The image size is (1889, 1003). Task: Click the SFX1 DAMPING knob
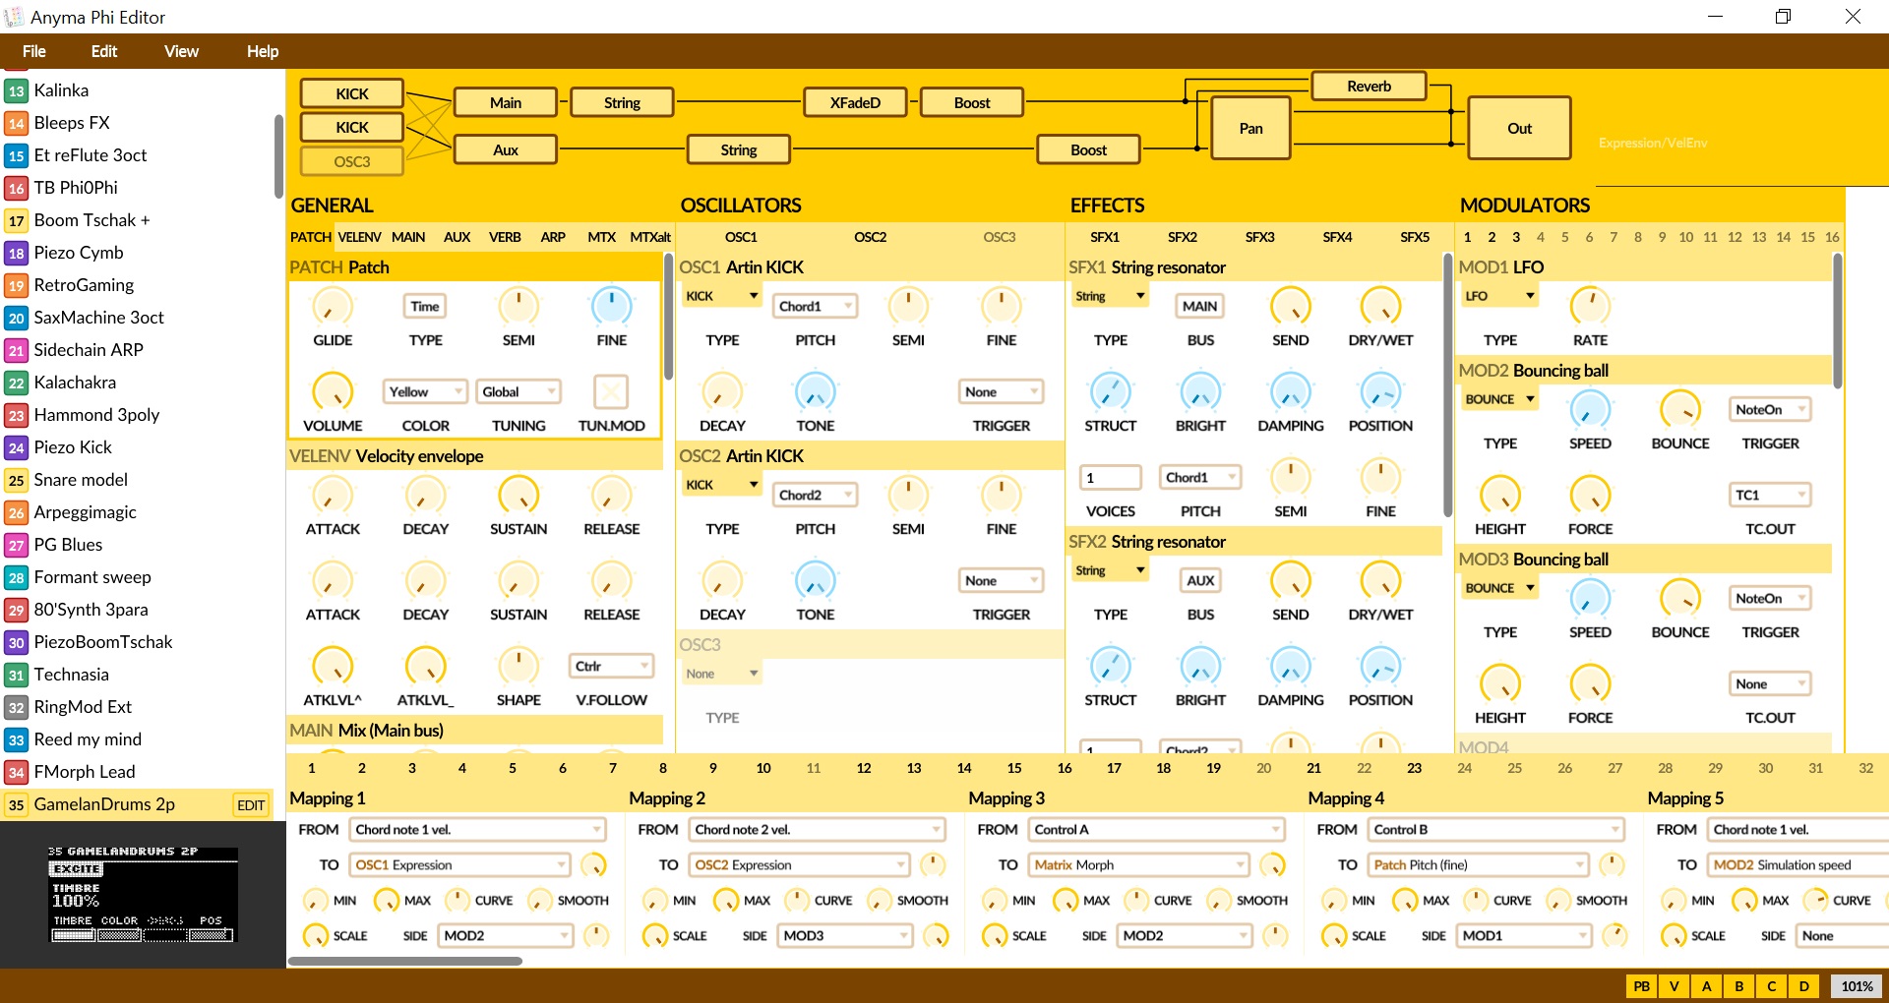coord(1290,392)
